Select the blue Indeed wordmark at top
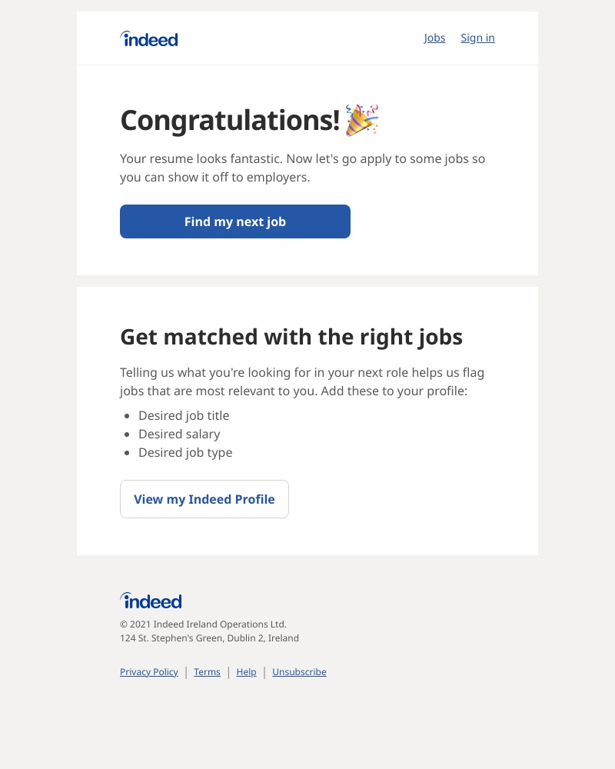The image size is (615, 769). (148, 38)
